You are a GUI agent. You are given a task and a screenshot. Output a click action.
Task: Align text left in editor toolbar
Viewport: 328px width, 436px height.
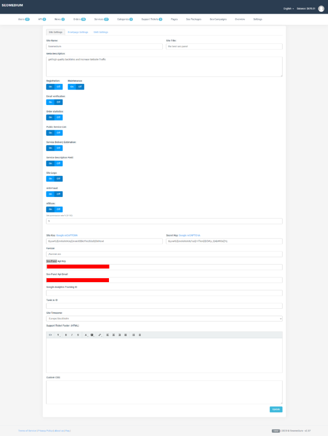pyautogui.click(x=108, y=335)
